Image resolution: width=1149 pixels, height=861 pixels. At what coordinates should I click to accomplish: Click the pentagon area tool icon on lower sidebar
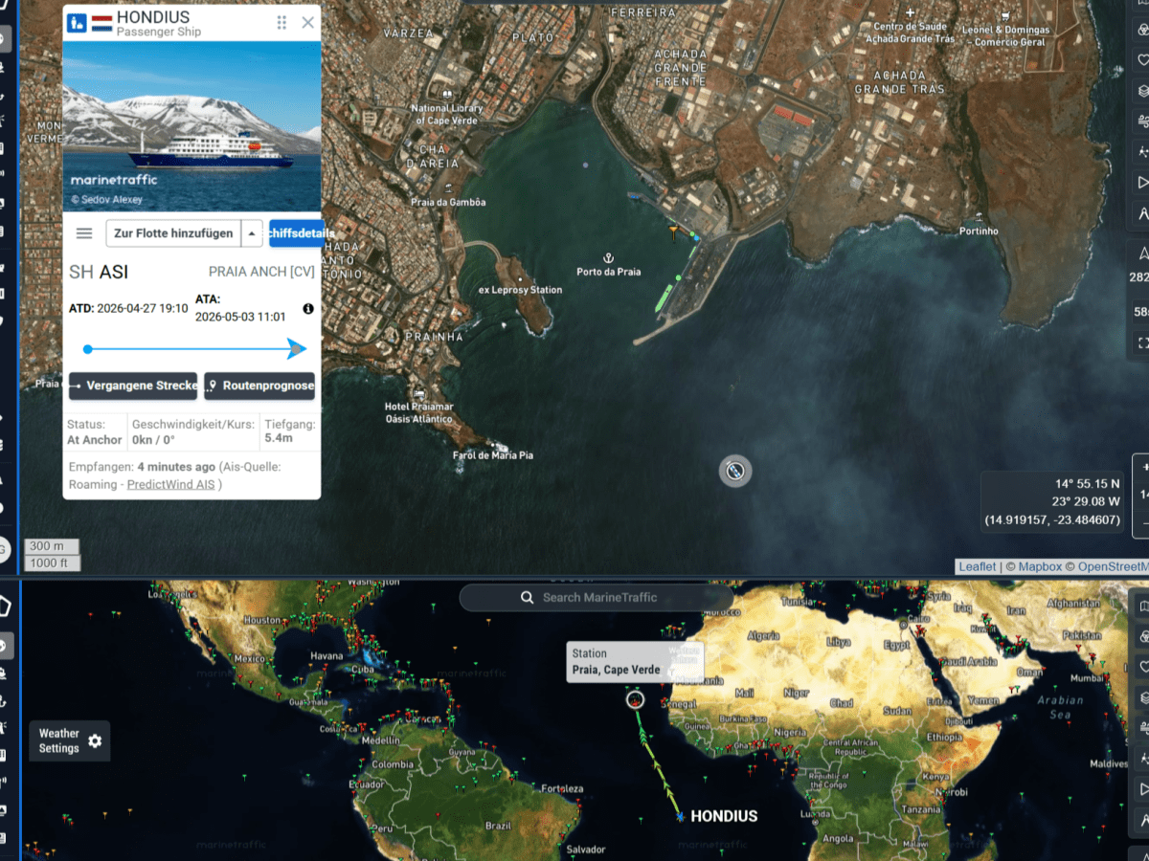pyautogui.click(x=4, y=606)
